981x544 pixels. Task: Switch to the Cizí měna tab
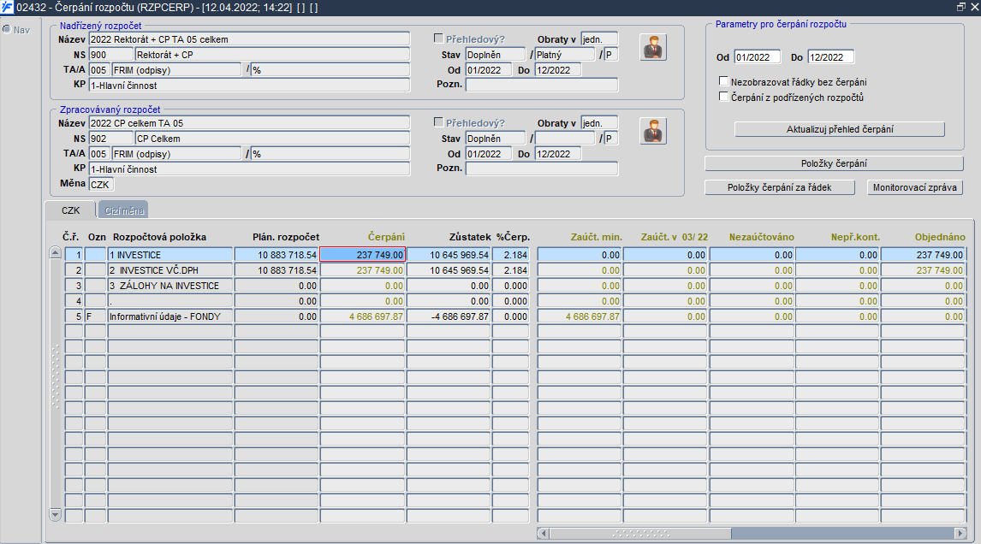coord(124,210)
